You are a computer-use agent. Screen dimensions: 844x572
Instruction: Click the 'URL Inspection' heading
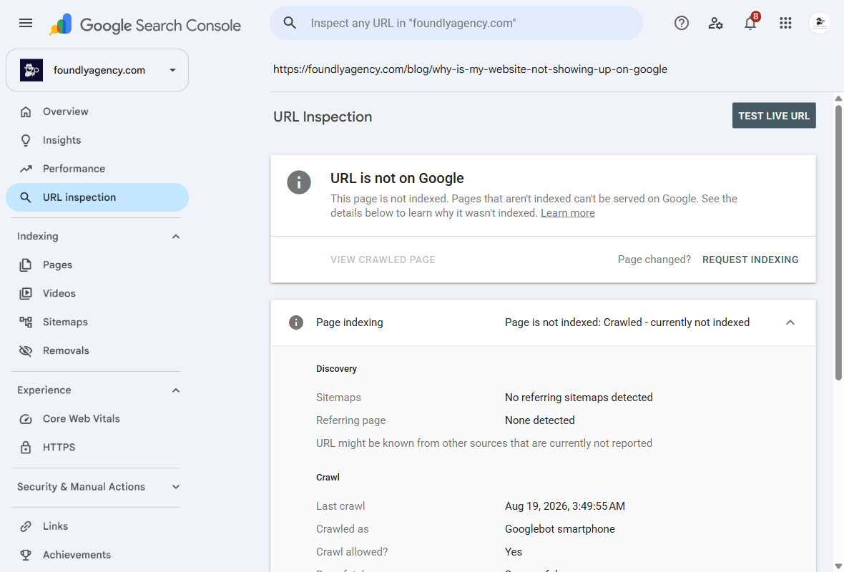(x=323, y=117)
